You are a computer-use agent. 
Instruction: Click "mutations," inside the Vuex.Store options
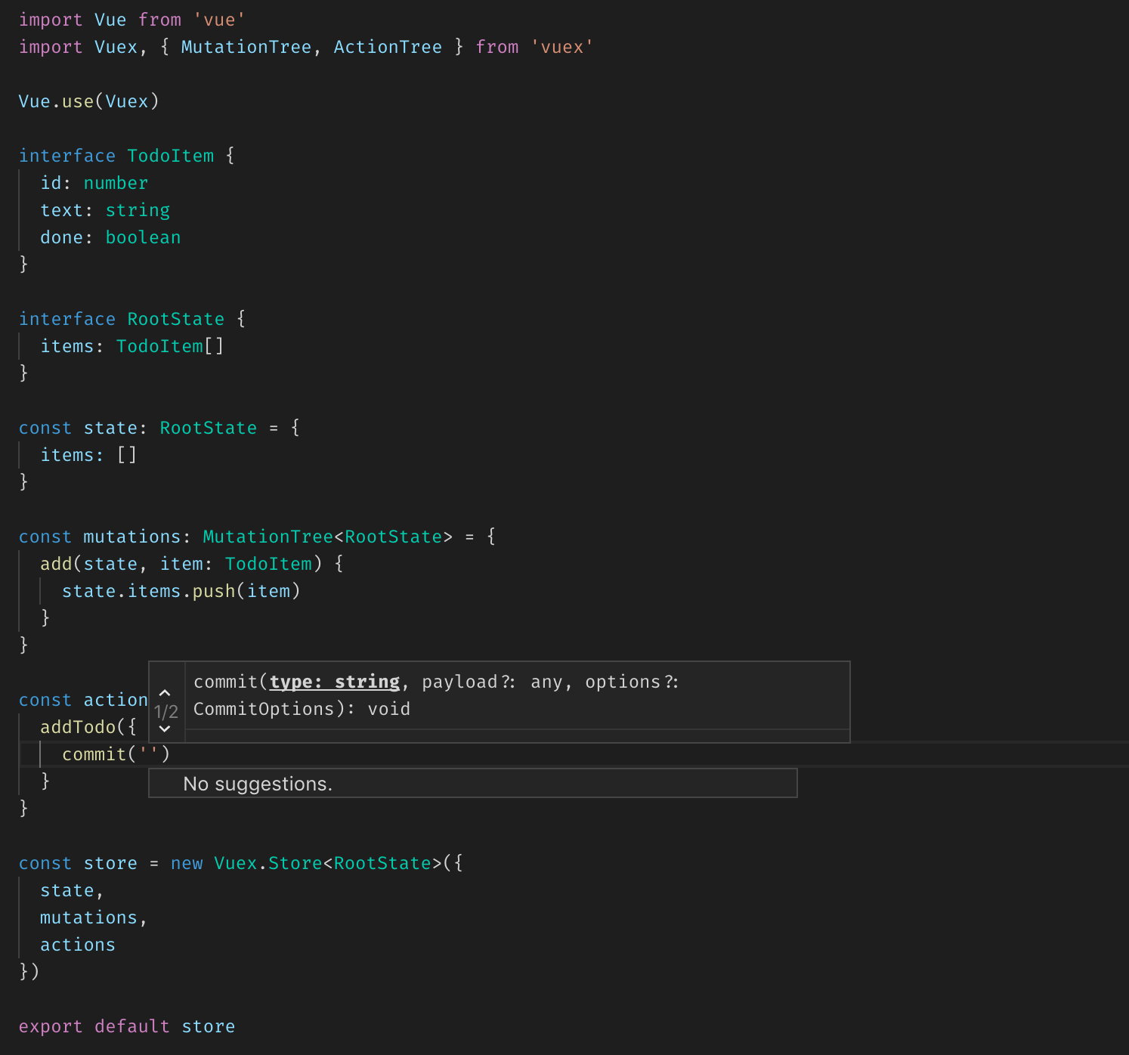coord(94,917)
